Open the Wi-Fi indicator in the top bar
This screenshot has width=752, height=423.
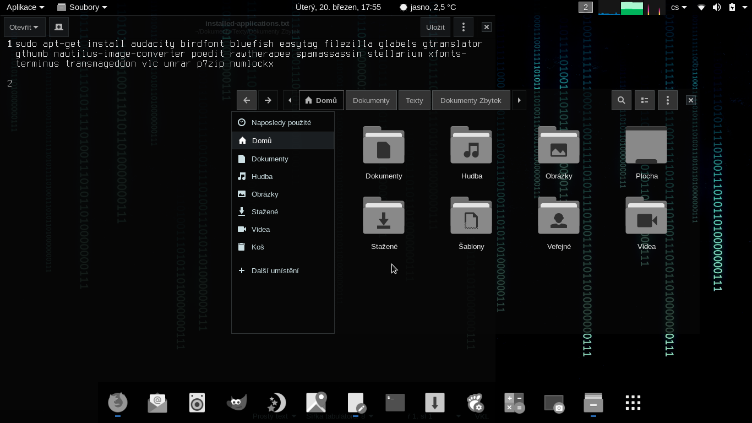[701, 7]
